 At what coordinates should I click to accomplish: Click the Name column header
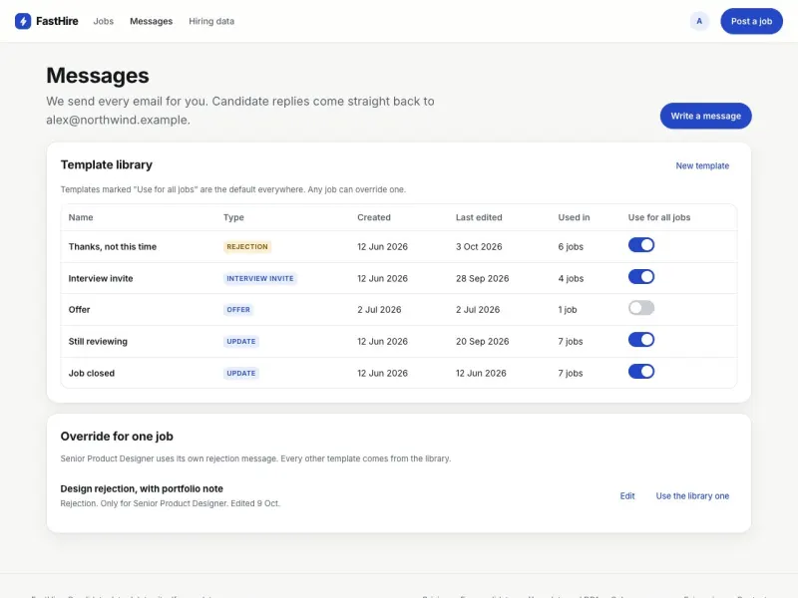tap(81, 217)
